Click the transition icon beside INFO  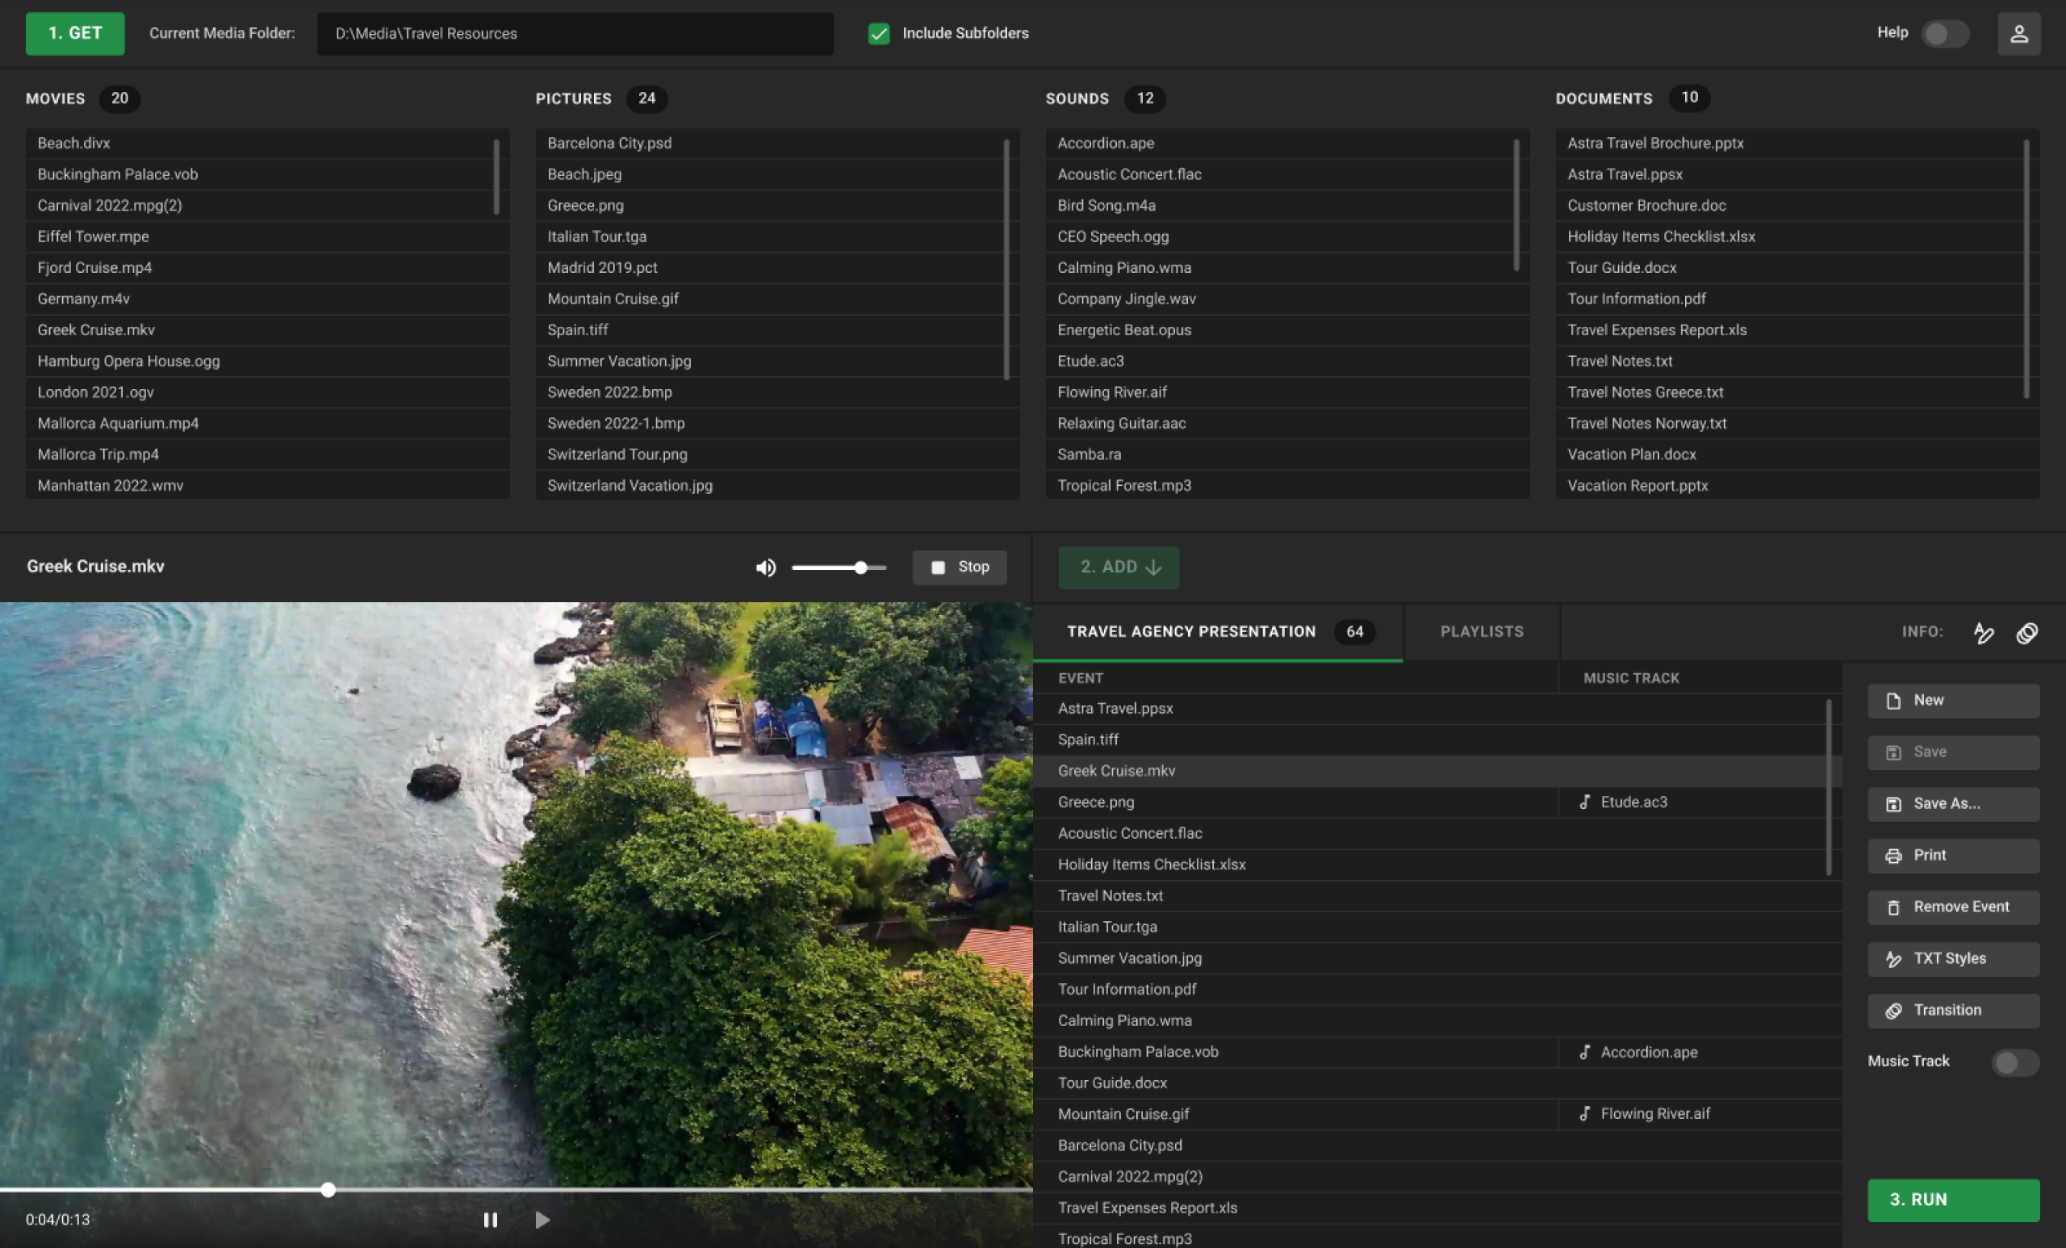point(2026,632)
